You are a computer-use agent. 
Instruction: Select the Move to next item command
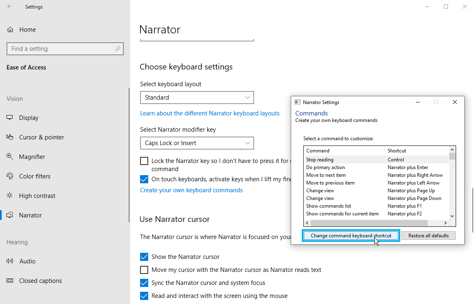pyautogui.click(x=376, y=175)
